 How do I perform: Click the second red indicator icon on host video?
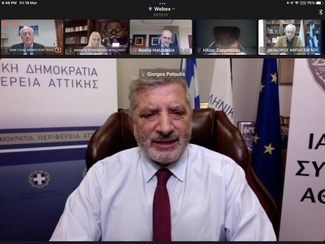(15, 24)
